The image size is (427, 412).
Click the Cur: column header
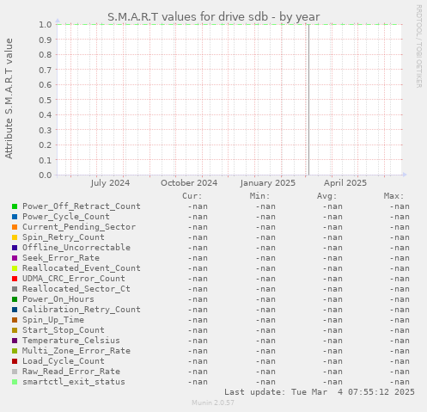coord(192,196)
